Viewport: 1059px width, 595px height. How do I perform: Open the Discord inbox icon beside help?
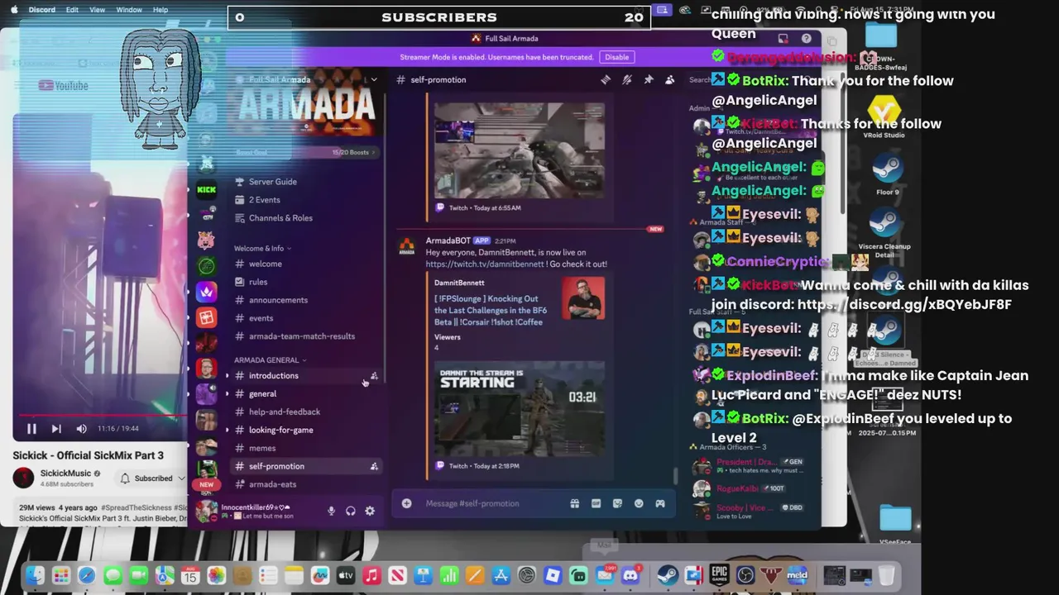click(x=783, y=39)
